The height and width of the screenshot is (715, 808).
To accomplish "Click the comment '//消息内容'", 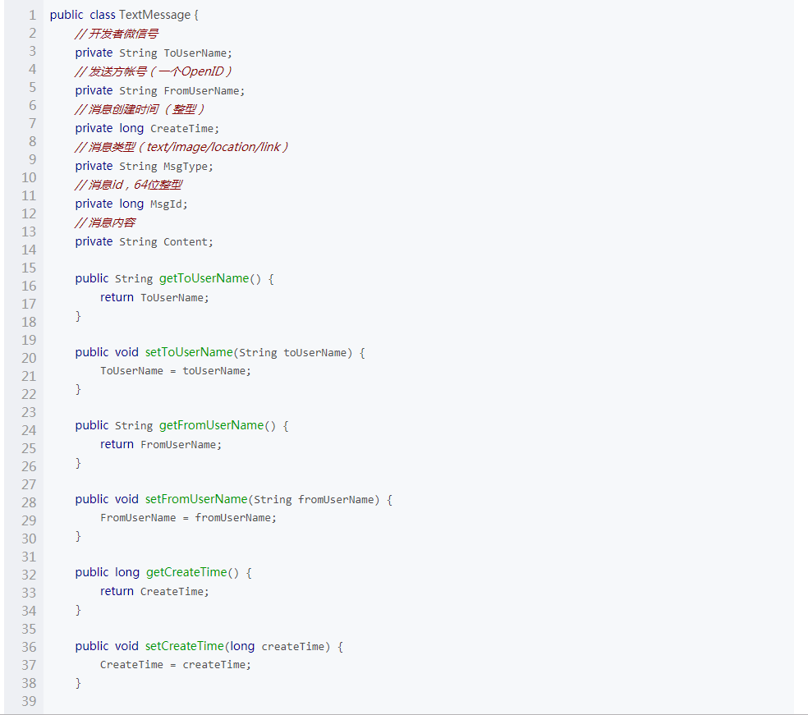I will click(x=105, y=222).
